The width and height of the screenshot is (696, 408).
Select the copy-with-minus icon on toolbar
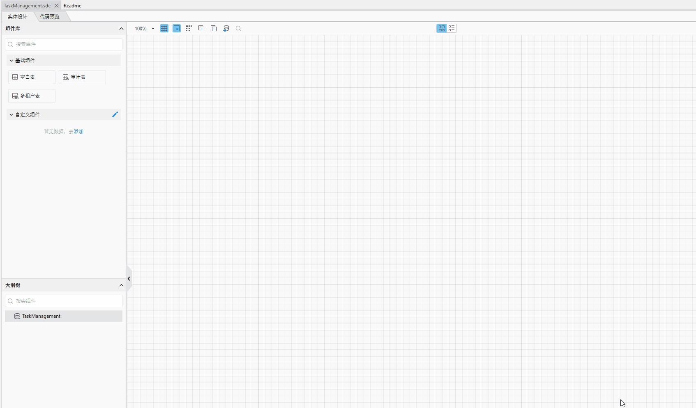coord(214,28)
